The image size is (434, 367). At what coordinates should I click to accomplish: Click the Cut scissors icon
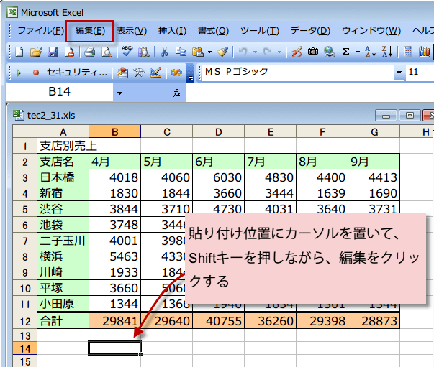tap(164, 52)
